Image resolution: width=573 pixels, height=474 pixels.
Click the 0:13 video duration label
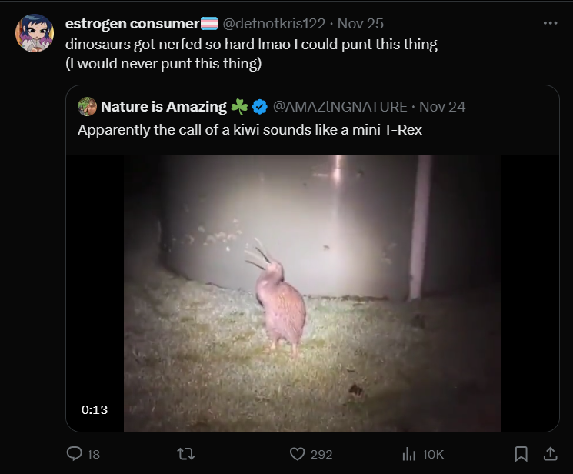pyautogui.click(x=95, y=409)
